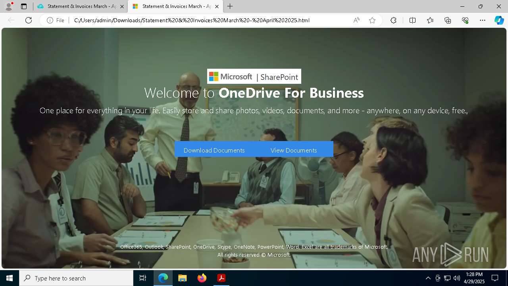Click the trademarks footer text
508x286 pixels.
click(254, 247)
